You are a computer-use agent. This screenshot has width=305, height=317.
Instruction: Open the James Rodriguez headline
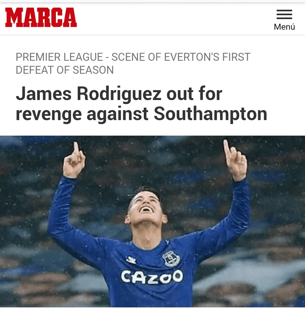141,103
